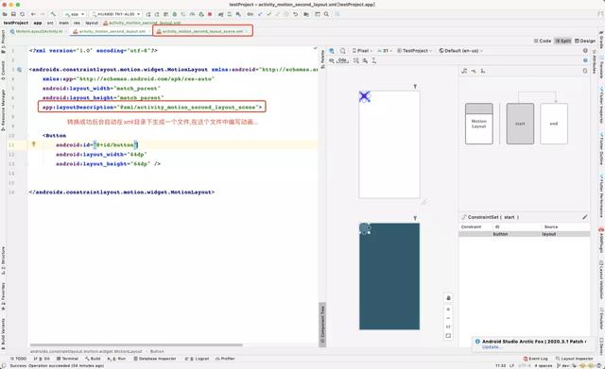Open the Gradle side tool window

coord(601,40)
